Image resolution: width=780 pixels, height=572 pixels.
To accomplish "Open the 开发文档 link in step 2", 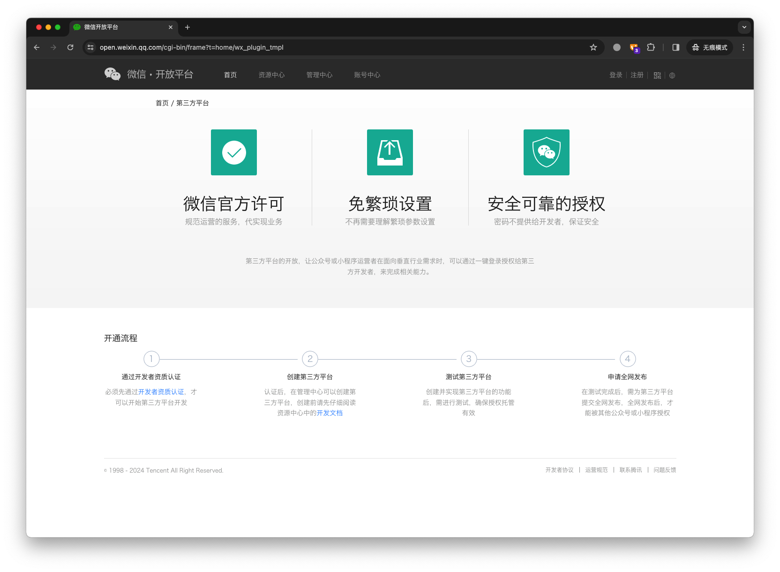I will (330, 413).
